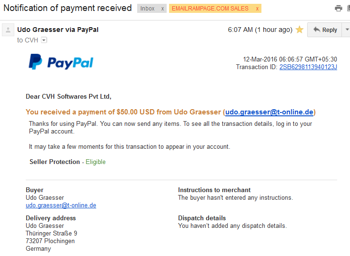
Task: Click udo.graesser@t-online.de in payment headline
Action: pos(269,112)
